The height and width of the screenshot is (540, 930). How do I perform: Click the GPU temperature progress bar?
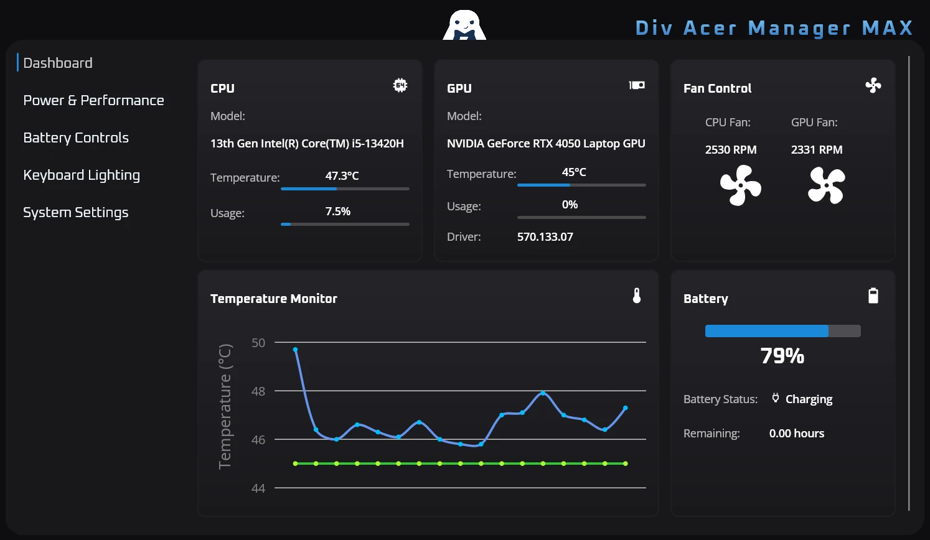point(581,185)
